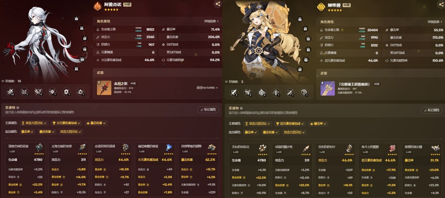The image size is (445, 198).
Task: Open the 赤月之形 weapon thumbnail
Action: [x=104, y=88]
